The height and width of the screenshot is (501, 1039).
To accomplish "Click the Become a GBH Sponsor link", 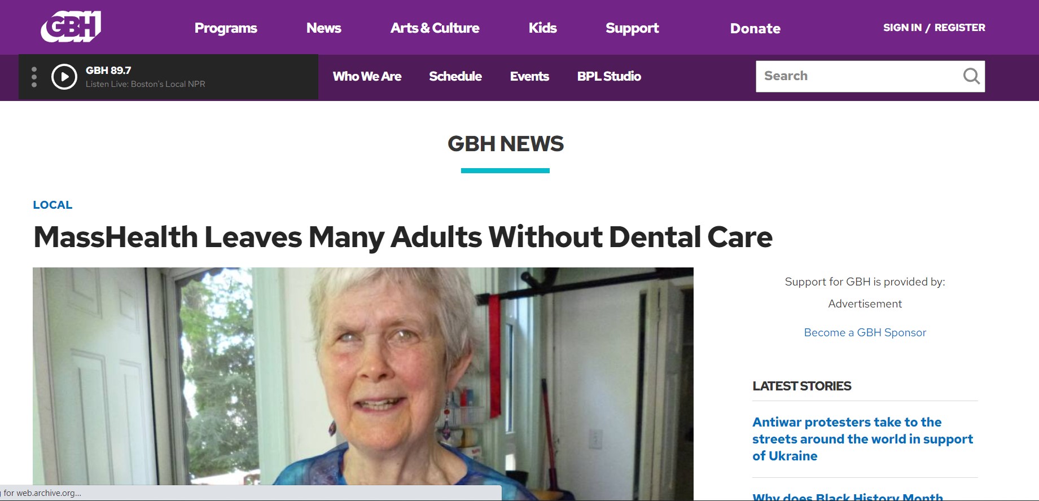I will click(x=865, y=332).
